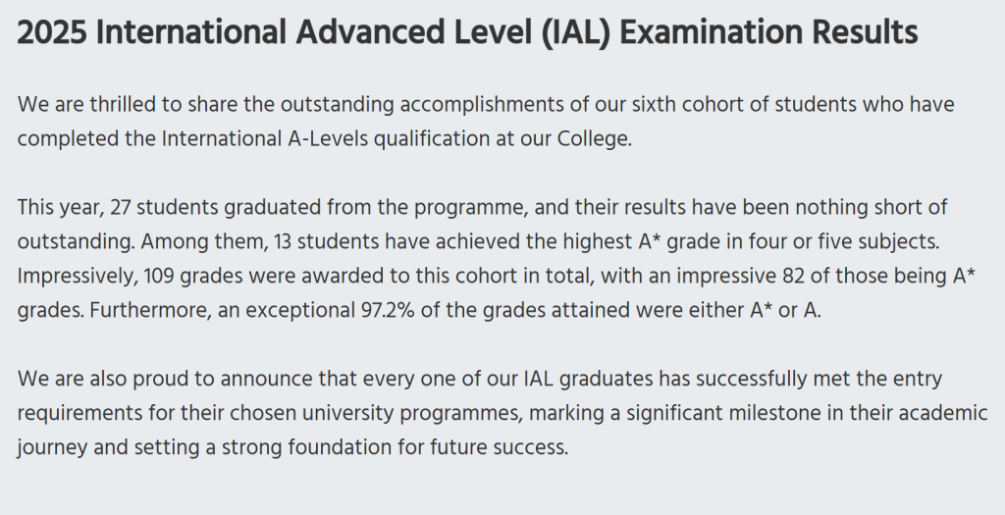Click the word "College" ending first paragraph
The width and height of the screenshot is (1005, 515).
point(592,138)
